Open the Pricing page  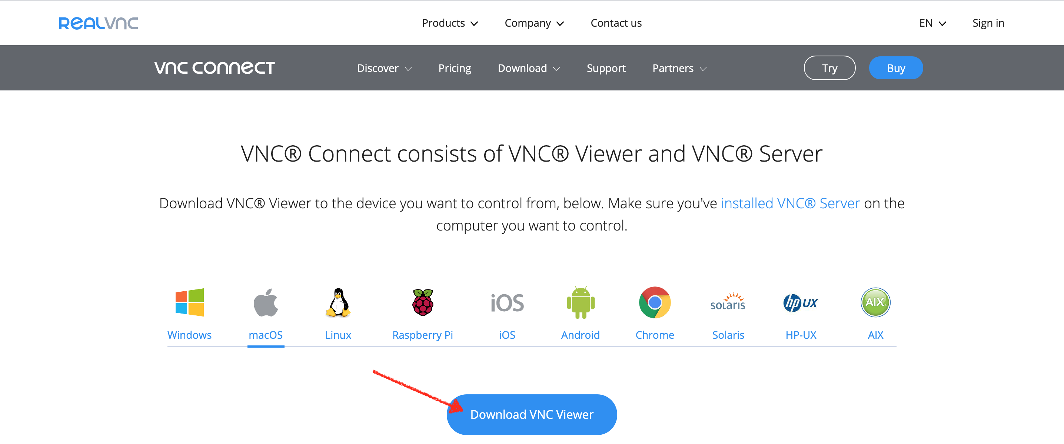pyautogui.click(x=454, y=68)
